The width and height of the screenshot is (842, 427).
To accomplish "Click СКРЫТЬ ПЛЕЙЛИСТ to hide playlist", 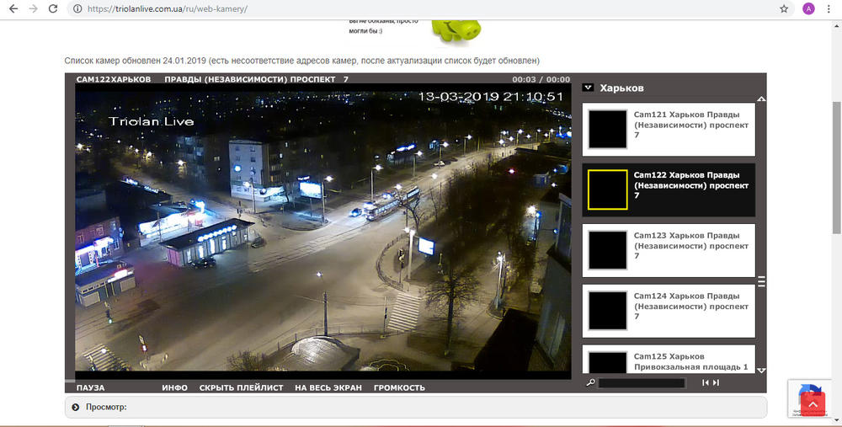I will tap(241, 387).
